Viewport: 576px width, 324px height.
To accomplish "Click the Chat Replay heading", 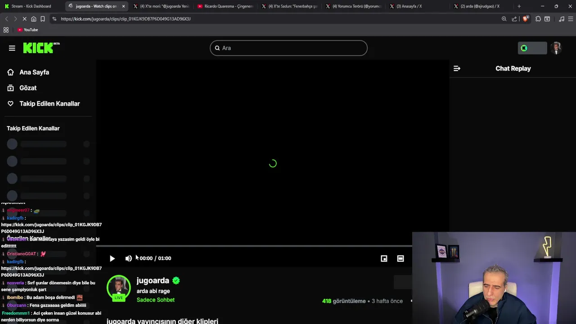I will tap(513, 68).
